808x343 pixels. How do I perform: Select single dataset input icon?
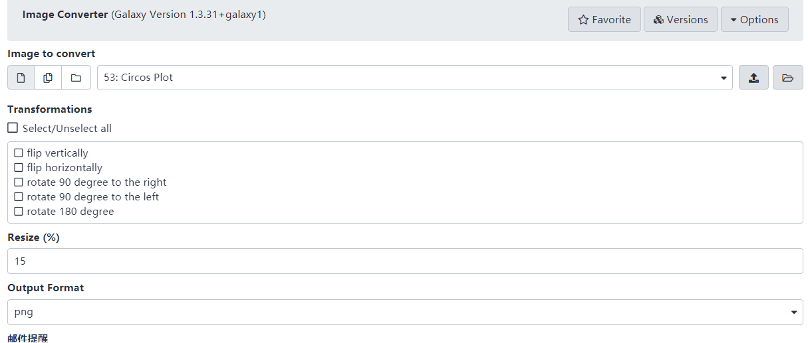pos(21,78)
